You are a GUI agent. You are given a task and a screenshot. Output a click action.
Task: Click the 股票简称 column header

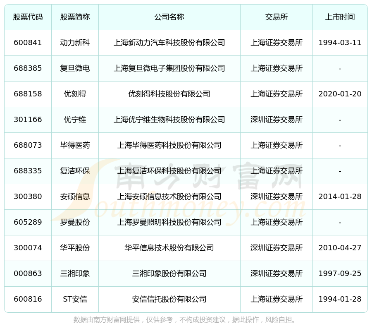(x=75, y=17)
